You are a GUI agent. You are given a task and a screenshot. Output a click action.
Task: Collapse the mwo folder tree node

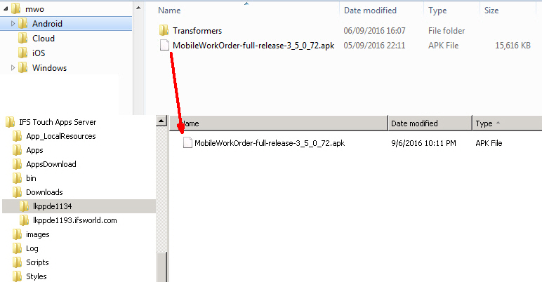pos(6,9)
